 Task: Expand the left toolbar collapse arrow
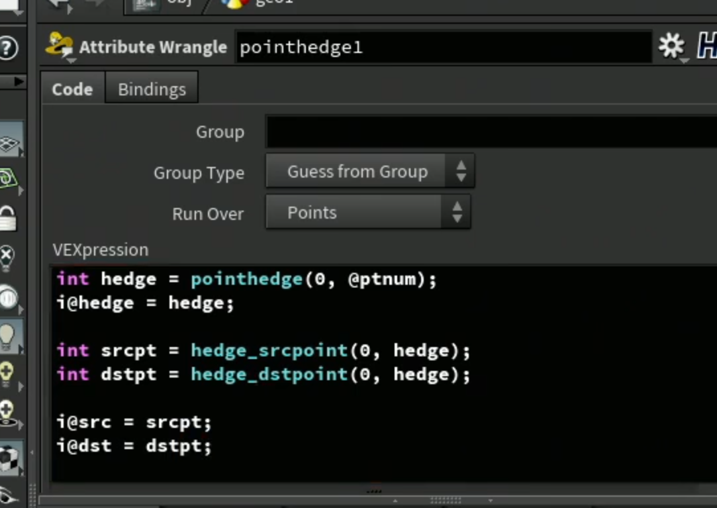pyautogui.click(x=19, y=81)
